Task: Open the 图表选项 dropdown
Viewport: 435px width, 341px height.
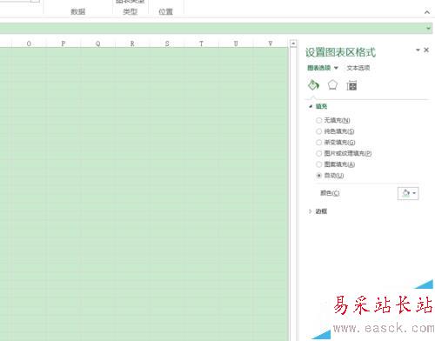Action: click(x=323, y=68)
